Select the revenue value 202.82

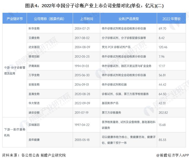[x=163, y=112]
